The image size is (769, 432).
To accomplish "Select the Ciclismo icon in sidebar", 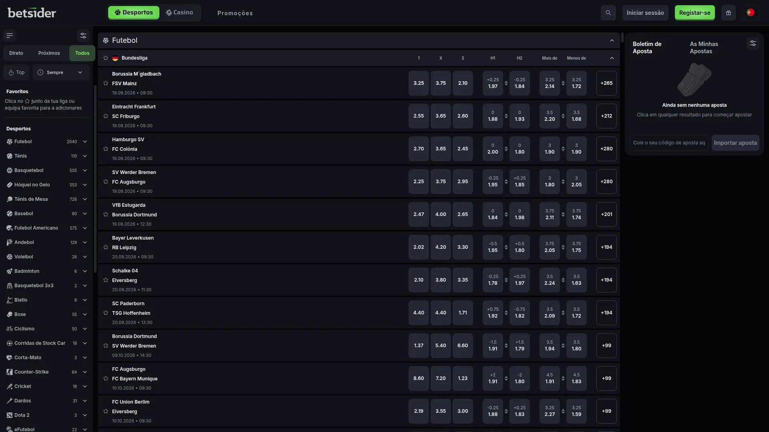I will (10, 329).
